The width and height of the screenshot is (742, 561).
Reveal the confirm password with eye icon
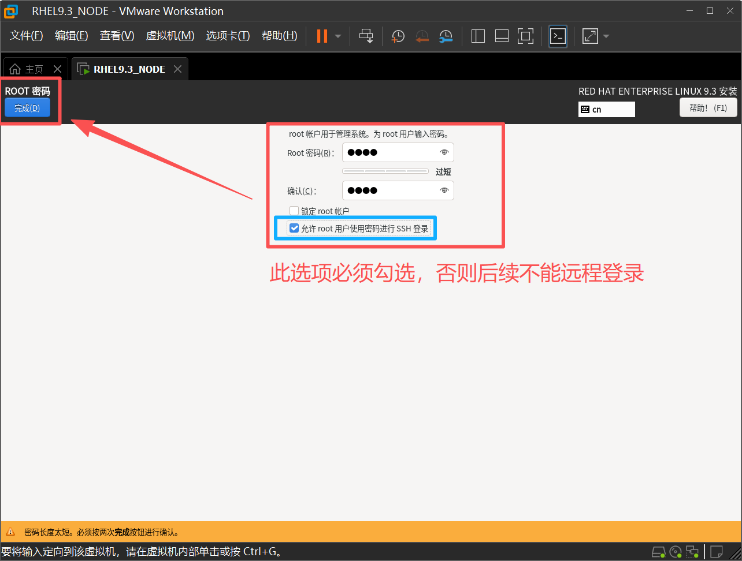pyautogui.click(x=444, y=190)
